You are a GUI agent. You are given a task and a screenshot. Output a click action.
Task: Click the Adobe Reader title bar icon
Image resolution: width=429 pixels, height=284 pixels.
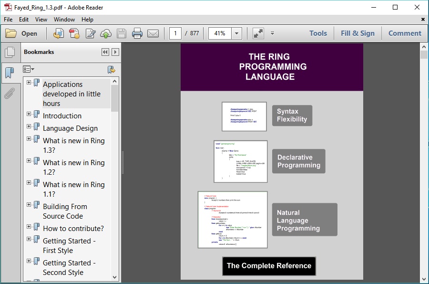(8, 7)
